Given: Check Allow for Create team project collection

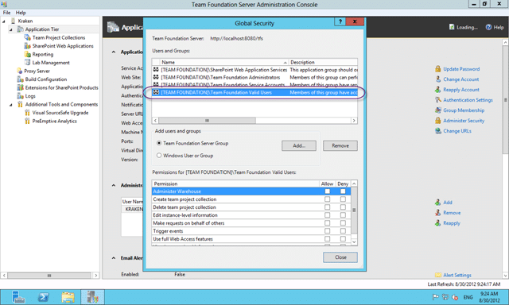Looking at the screenshot, I should tap(327, 199).
